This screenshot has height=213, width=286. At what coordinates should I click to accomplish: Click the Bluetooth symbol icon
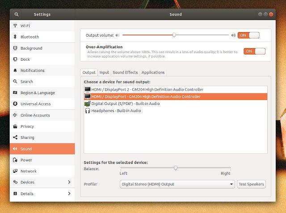click(15, 37)
